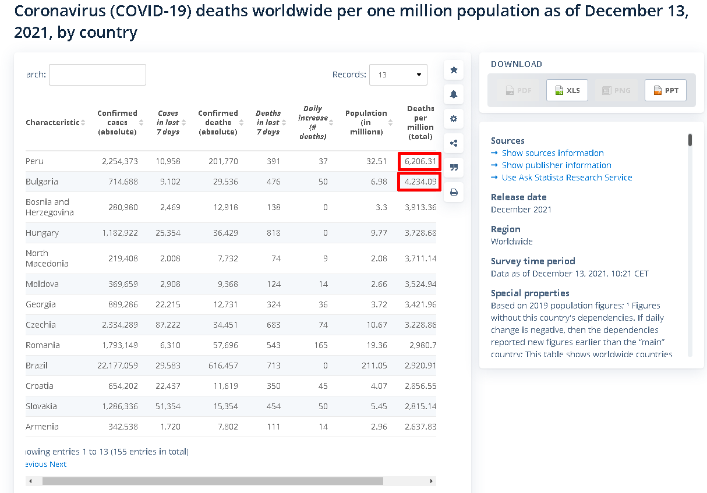Download the statistic as PPT
This screenshot has width=707, height=493.
tap(666, 90)
